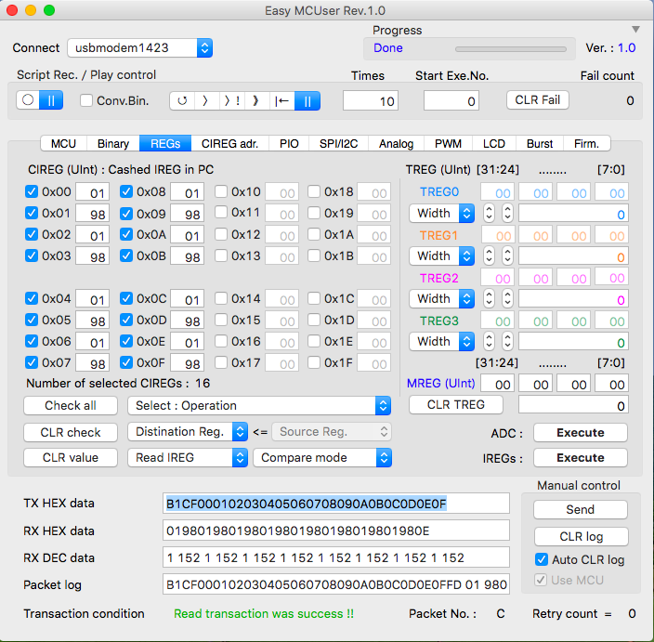Screen dimensions: 654x642
Task: Click the TX HEX data field
Action: click(x=336, y=504)
